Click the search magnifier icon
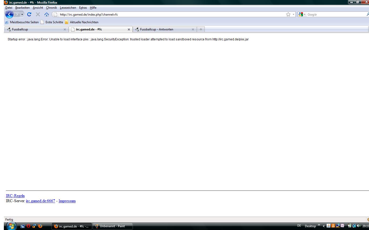369x230 pixels. (x=367, y=14)
